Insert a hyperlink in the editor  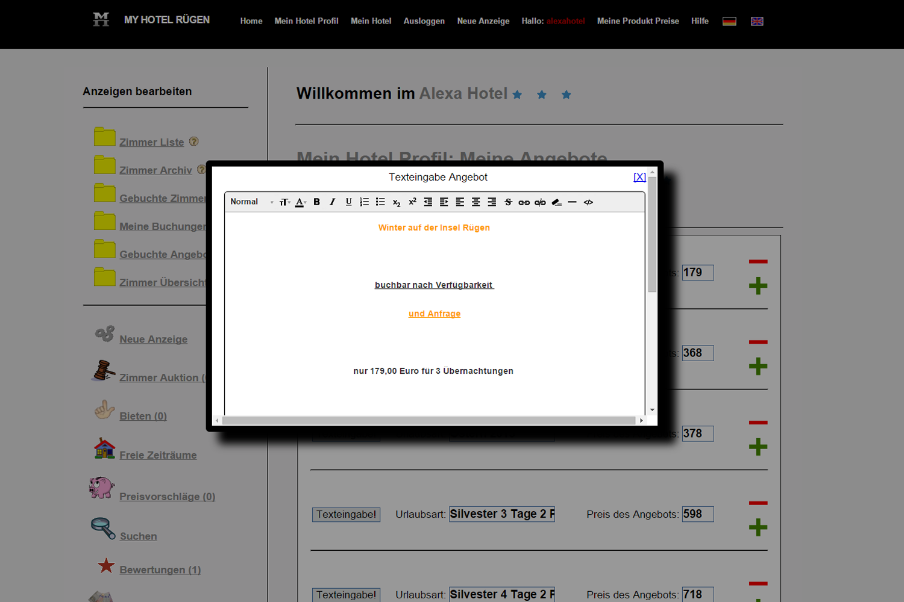(524, 202)
